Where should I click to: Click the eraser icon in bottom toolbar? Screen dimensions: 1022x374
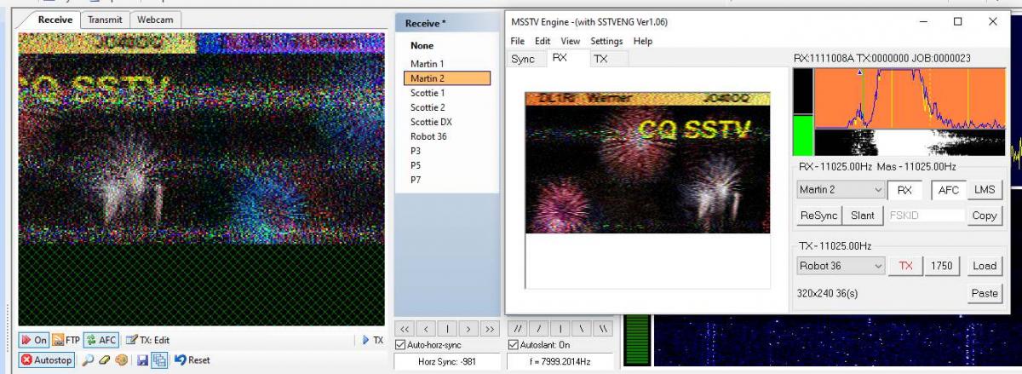click(x=105, y=360)
